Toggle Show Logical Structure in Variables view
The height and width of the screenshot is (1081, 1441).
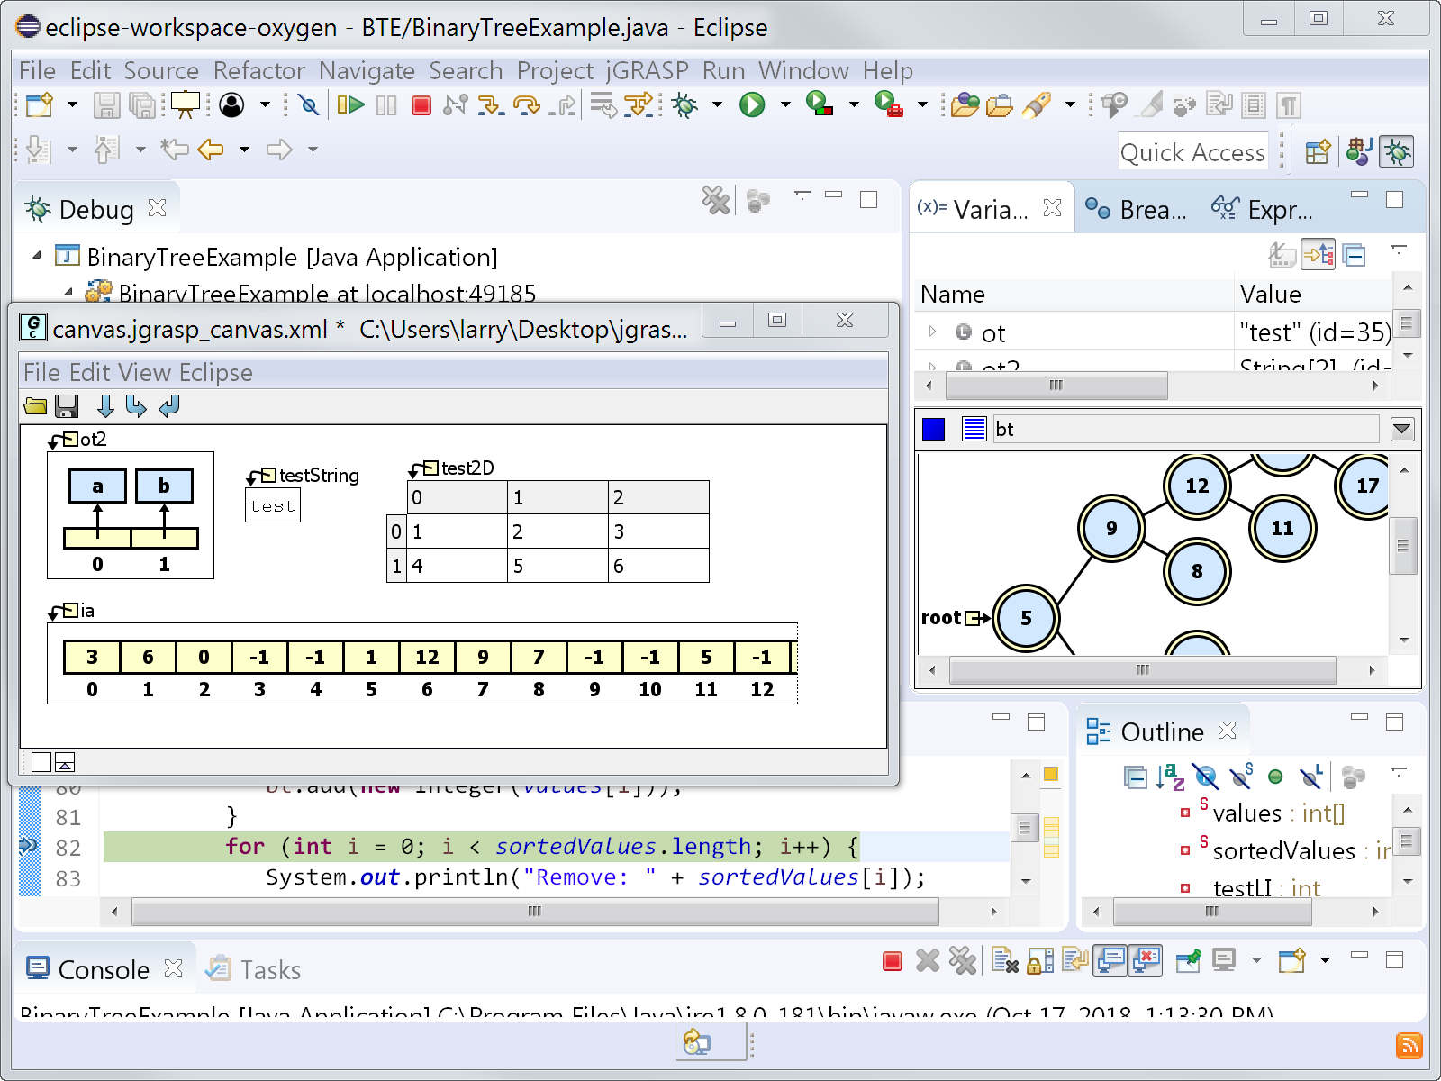click(1319, 255)
